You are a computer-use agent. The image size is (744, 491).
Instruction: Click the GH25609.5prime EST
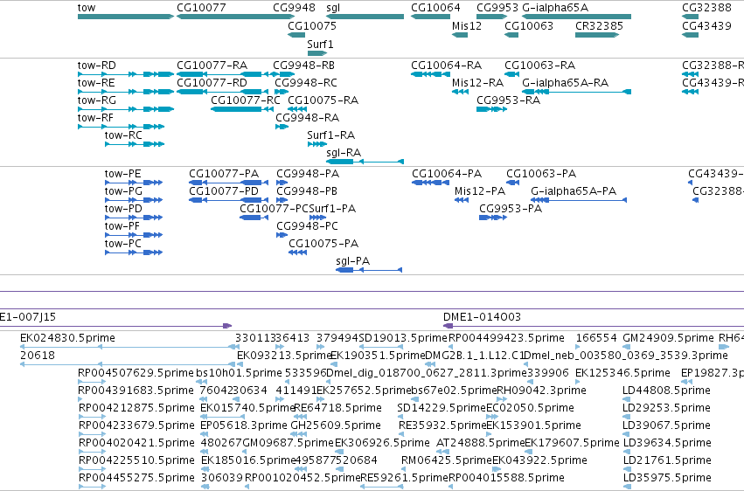click(x=299, y=434)
